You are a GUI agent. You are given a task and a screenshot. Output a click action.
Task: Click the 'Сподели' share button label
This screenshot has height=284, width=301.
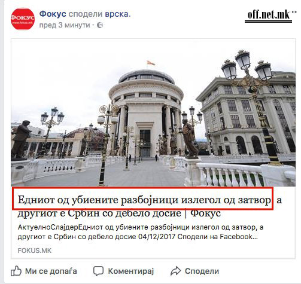click(202, 271)
